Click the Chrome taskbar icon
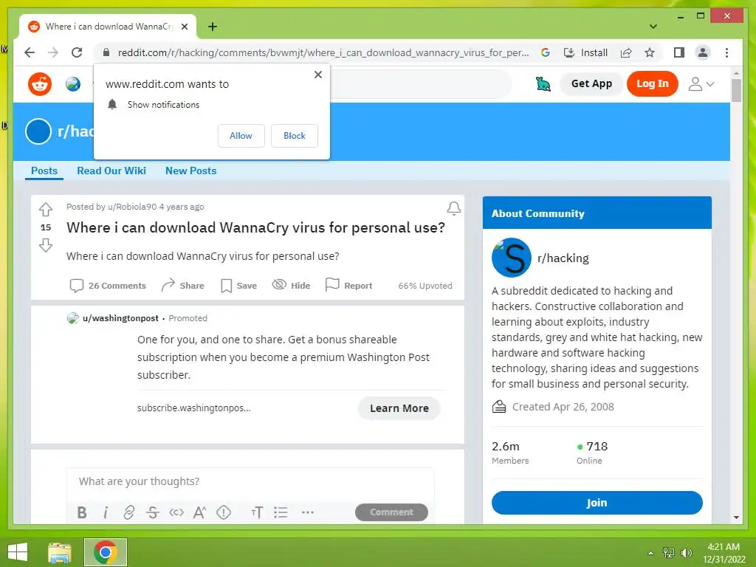This screenshot has height=567, width=756. coord(106,552)
